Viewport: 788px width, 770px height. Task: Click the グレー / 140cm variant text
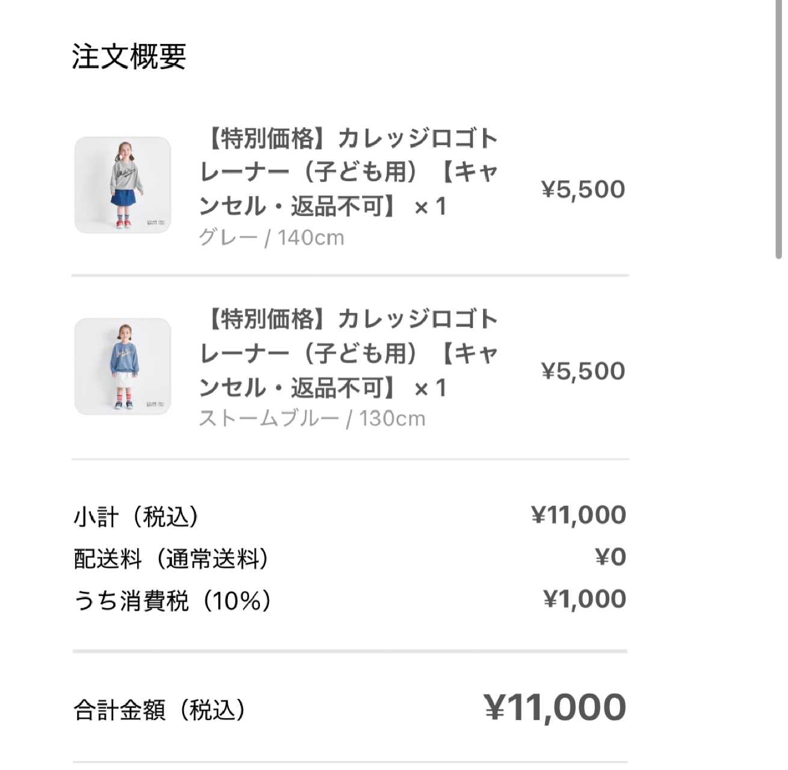point(271,238)
